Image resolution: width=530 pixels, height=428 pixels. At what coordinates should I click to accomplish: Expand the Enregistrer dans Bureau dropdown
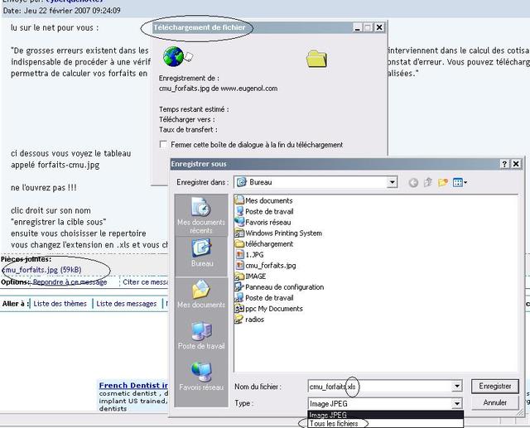pyautogui.click(x=392, y=182)
